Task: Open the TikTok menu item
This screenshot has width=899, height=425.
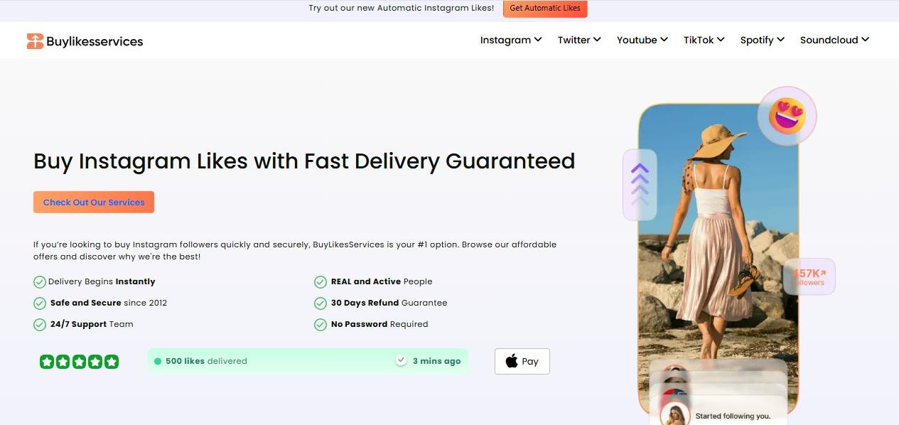Action: click(704, 40)
